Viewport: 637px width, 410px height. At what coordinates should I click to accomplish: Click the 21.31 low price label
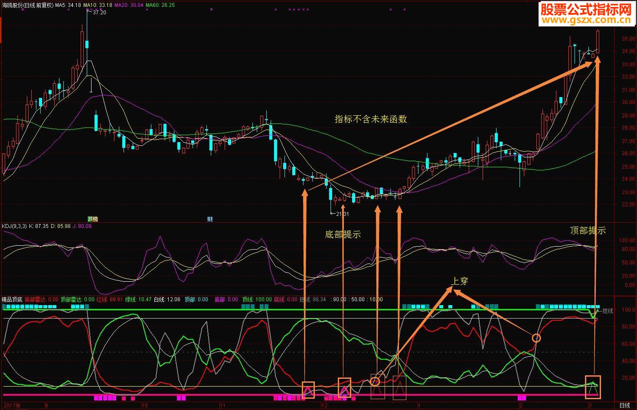343,214
